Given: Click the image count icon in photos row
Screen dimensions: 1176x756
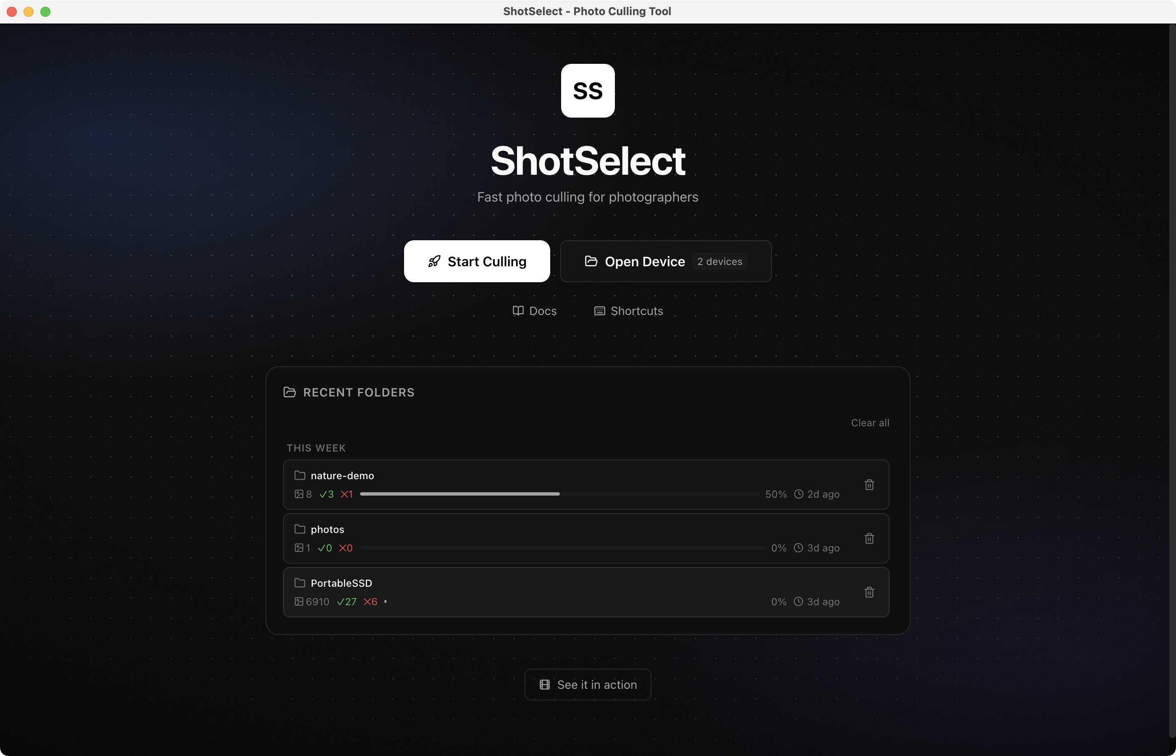Looking at the screenshot, I should point(300,548).
